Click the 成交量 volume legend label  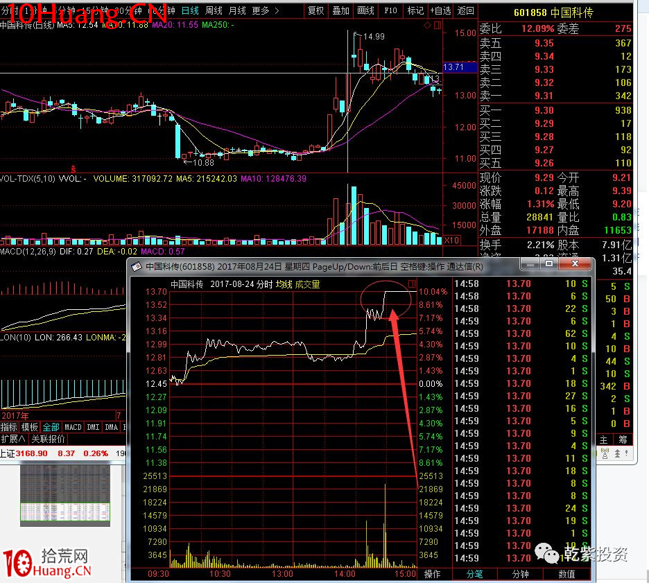click(x=307, y=284)
